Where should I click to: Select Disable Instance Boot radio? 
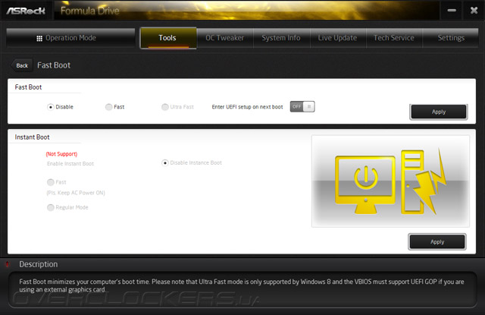165,162
